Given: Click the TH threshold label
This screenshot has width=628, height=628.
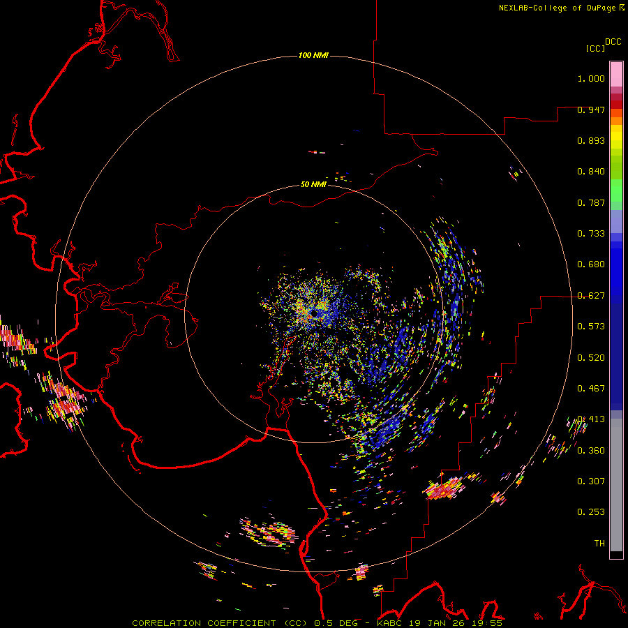Looking at the screenshot, I should (599, 544).
